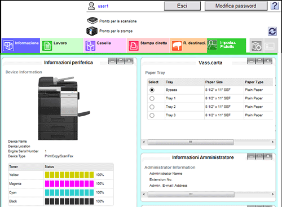The image size is (282, 207).
Task: Click the Extension No. label
Action: (x=161, y=179)
